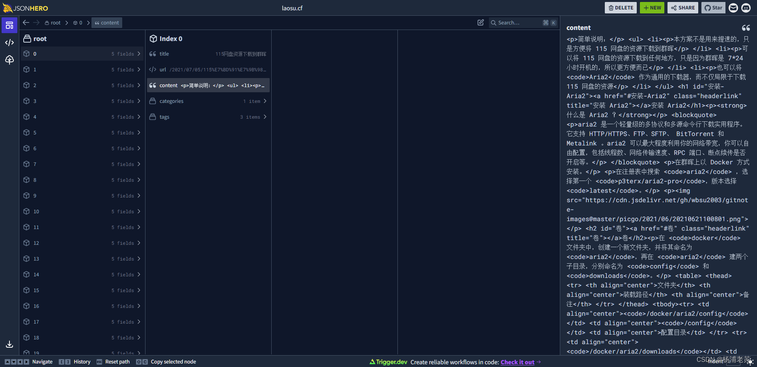Select root item 11
The width and height of the screenshot is (757, 367).
pyautogui.click(x=82, y=227)
